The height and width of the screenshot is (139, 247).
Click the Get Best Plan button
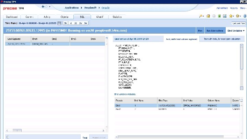[238, 23]
